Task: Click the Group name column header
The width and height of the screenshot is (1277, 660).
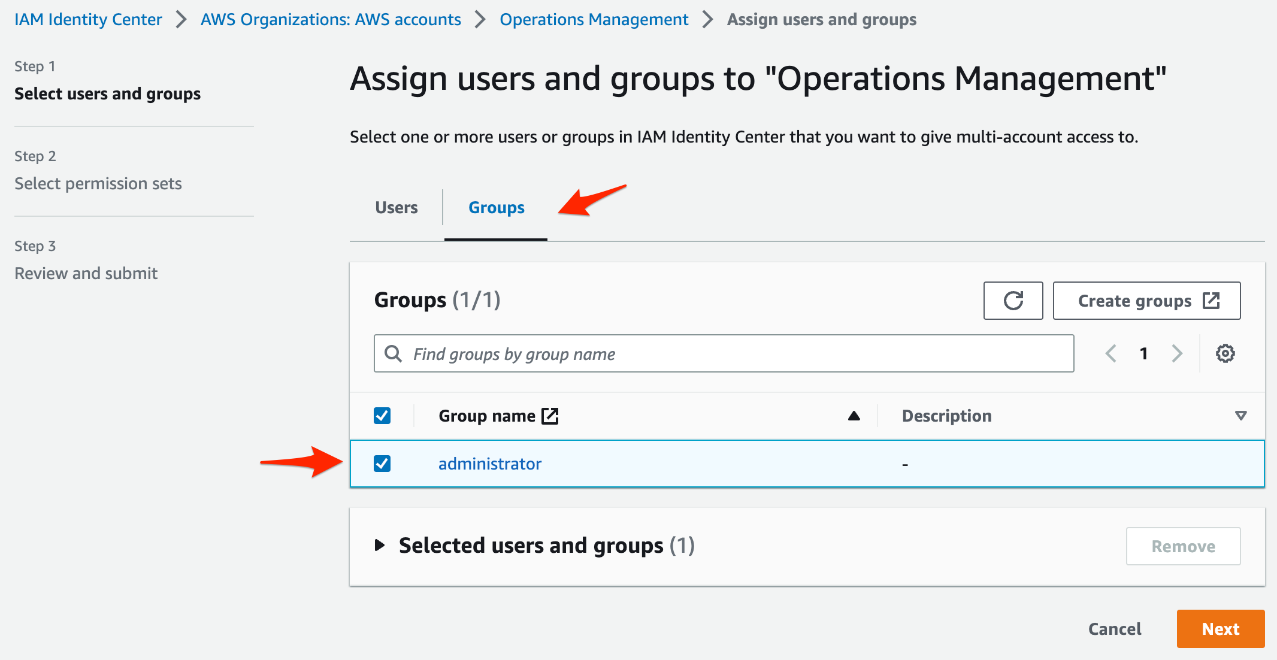Action: 487,416
